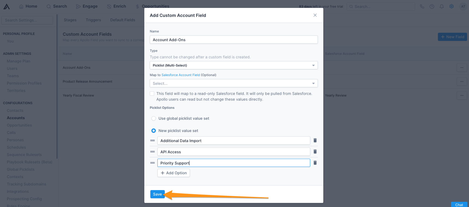Open the notifications bell icon
Screen dimensions: 469x207
442,6
